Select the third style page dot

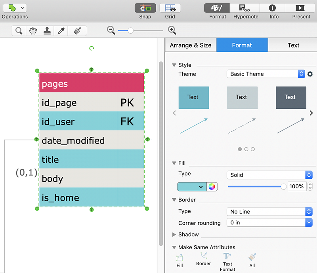tap(253, 149)
